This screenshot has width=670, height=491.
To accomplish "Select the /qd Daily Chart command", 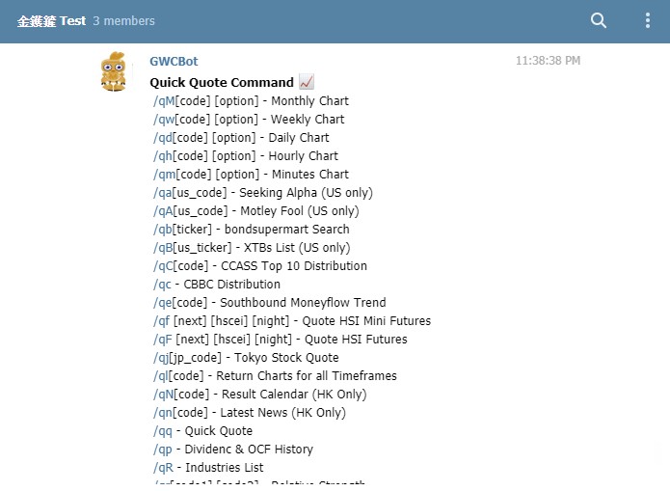I will (163, 138).
